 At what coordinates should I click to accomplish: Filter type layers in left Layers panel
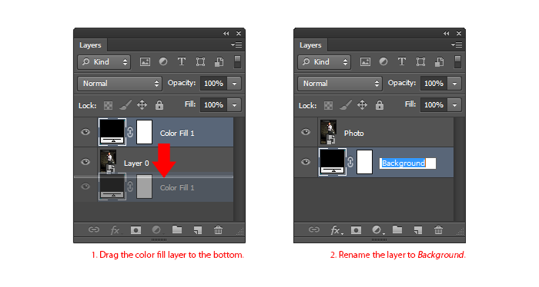pyautogui.click(x=182, y=61)
